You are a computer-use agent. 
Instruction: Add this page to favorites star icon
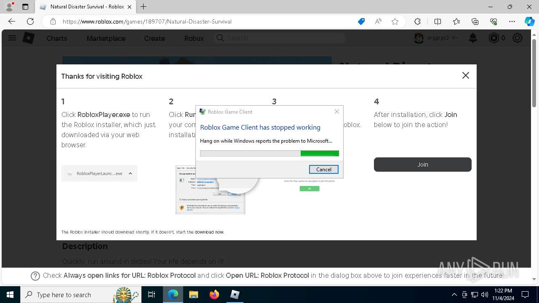[395, 21]
